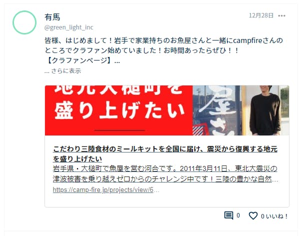Open the three-dot post options menu
The image size is (303, 236).
[x=281, y=15]
